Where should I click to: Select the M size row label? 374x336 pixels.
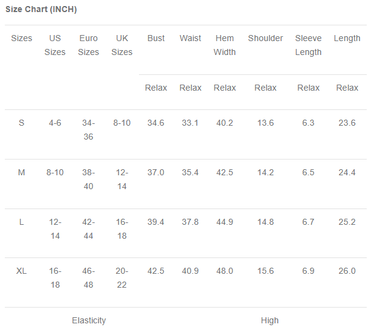(22, 172)
